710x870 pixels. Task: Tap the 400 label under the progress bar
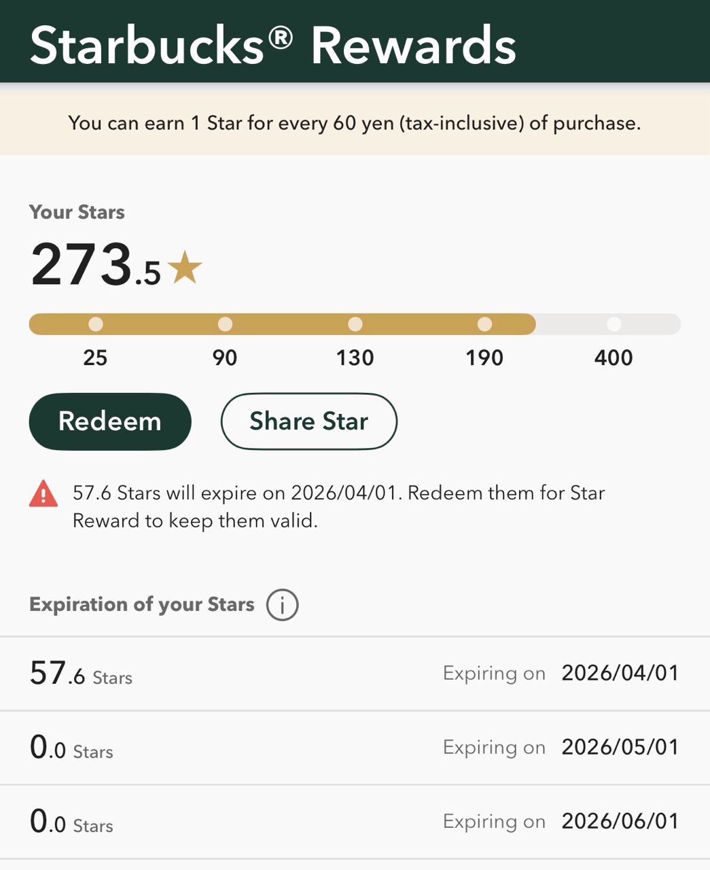coord(614,358)
